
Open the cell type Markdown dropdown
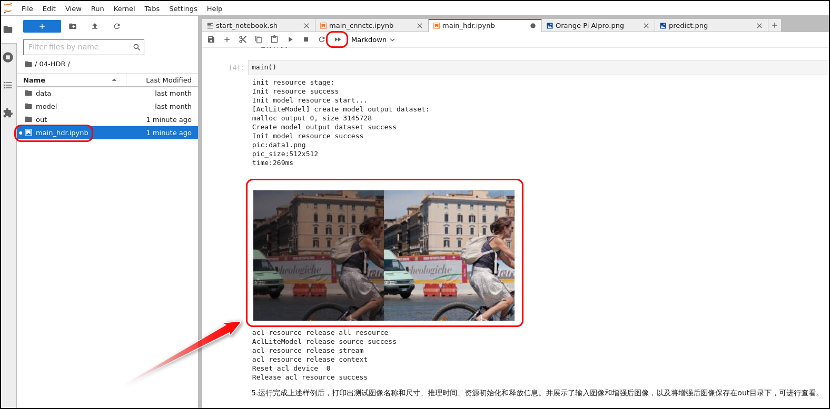(x=373, y=39)
